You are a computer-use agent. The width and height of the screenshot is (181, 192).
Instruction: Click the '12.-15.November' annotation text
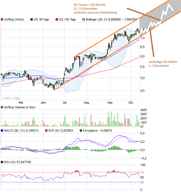86,9
